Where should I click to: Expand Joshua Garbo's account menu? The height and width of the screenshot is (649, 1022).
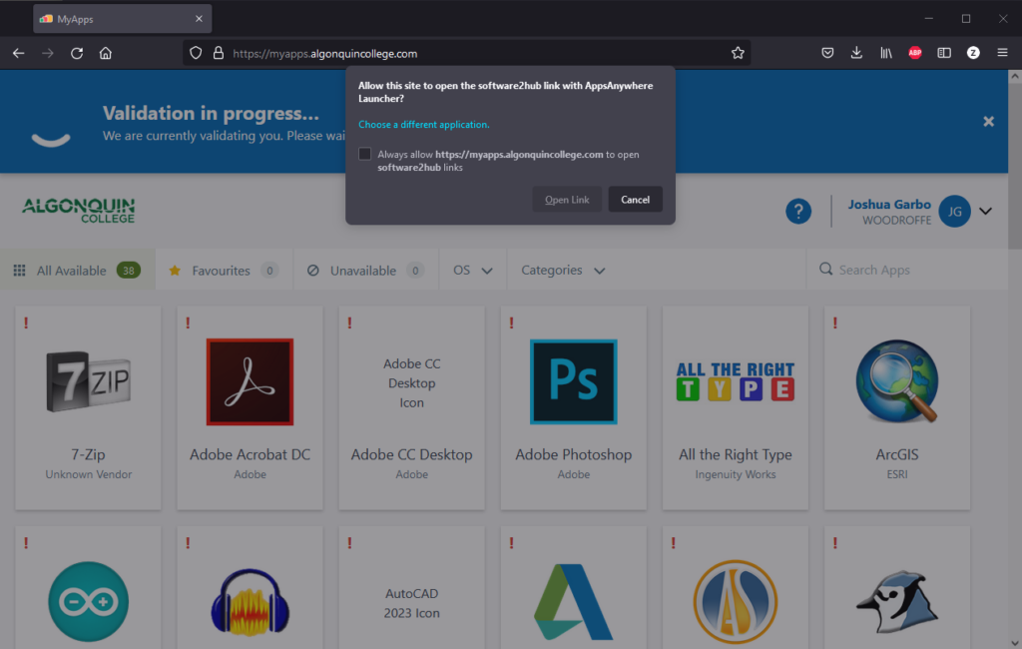(x=985, y=211)
